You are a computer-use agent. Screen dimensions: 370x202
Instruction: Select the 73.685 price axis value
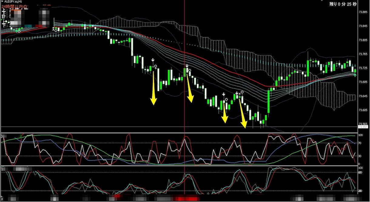click(363, 82)
